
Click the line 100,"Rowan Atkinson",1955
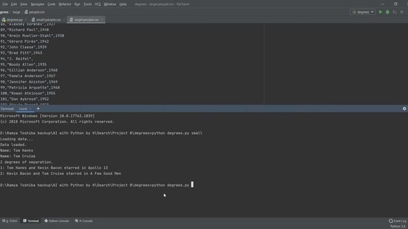(27, 94)
